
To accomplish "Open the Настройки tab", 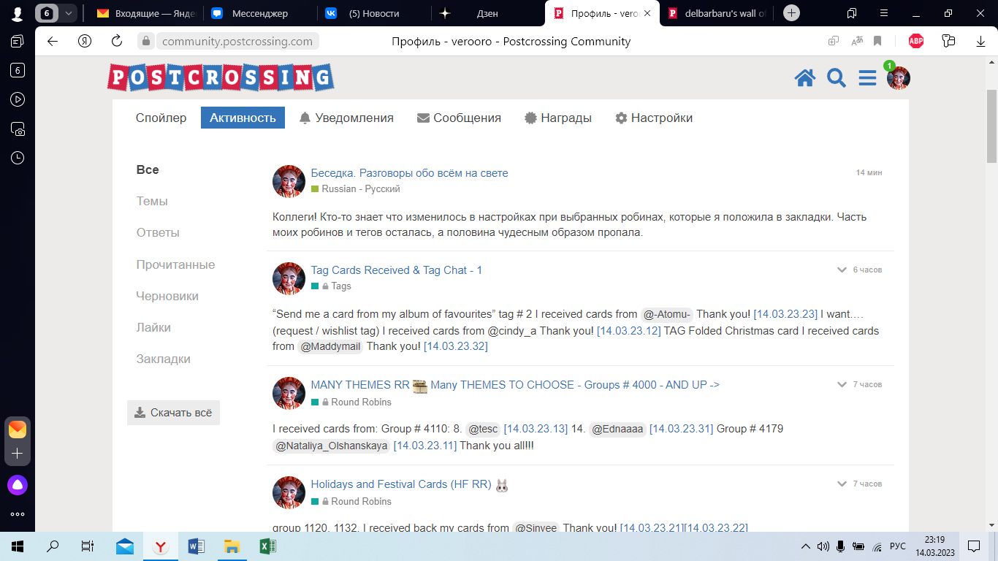I will click(654, 118).
